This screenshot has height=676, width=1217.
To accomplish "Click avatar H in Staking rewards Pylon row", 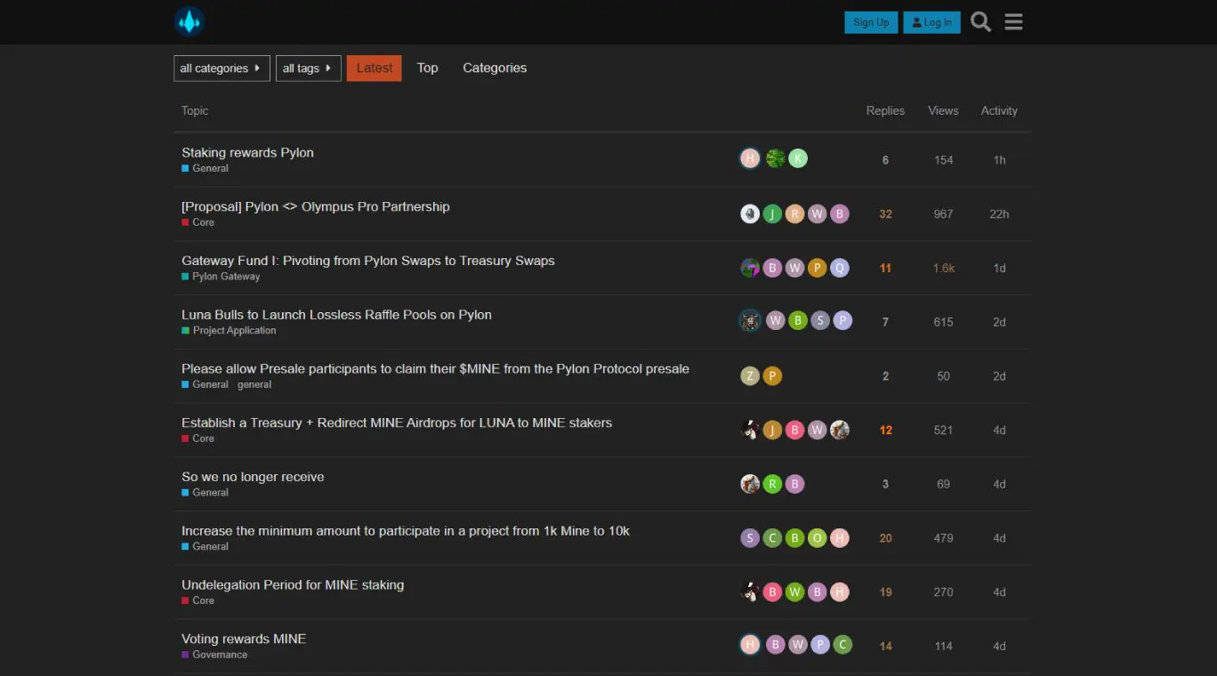I will coord(750,159).
